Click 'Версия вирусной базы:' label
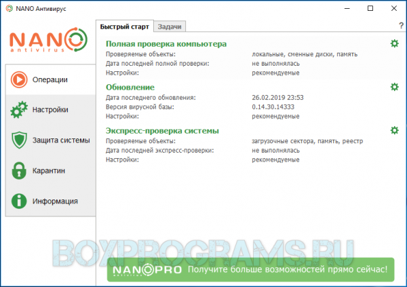 pos(140,107)
